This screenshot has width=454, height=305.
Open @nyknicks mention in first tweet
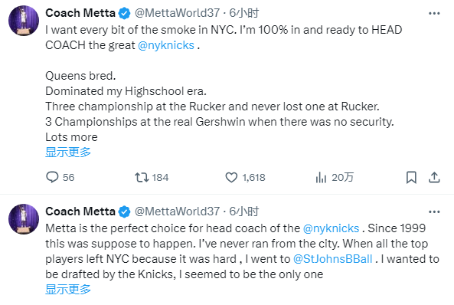click(x=166, y=45)
